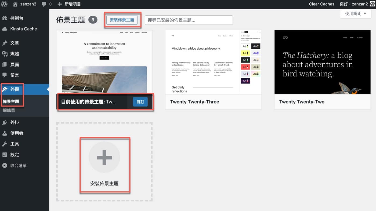
Task: Click the 安裝佈景主題 button beside the heading
Action: pos(122,20)
